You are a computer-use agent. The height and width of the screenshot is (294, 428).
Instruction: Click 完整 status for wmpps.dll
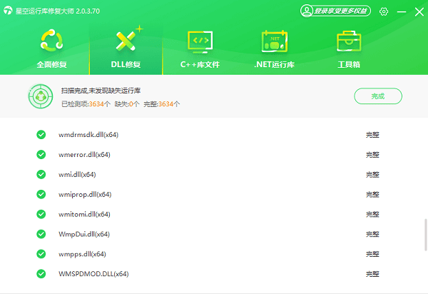pos(372,254)
